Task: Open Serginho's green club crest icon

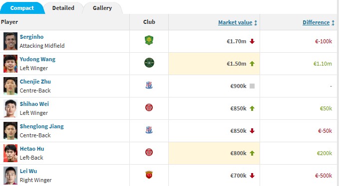Action: pos(149,40)
